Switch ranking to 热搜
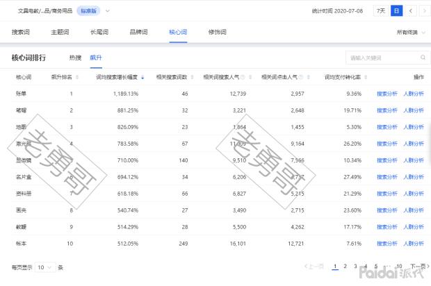 click(75, 58)
